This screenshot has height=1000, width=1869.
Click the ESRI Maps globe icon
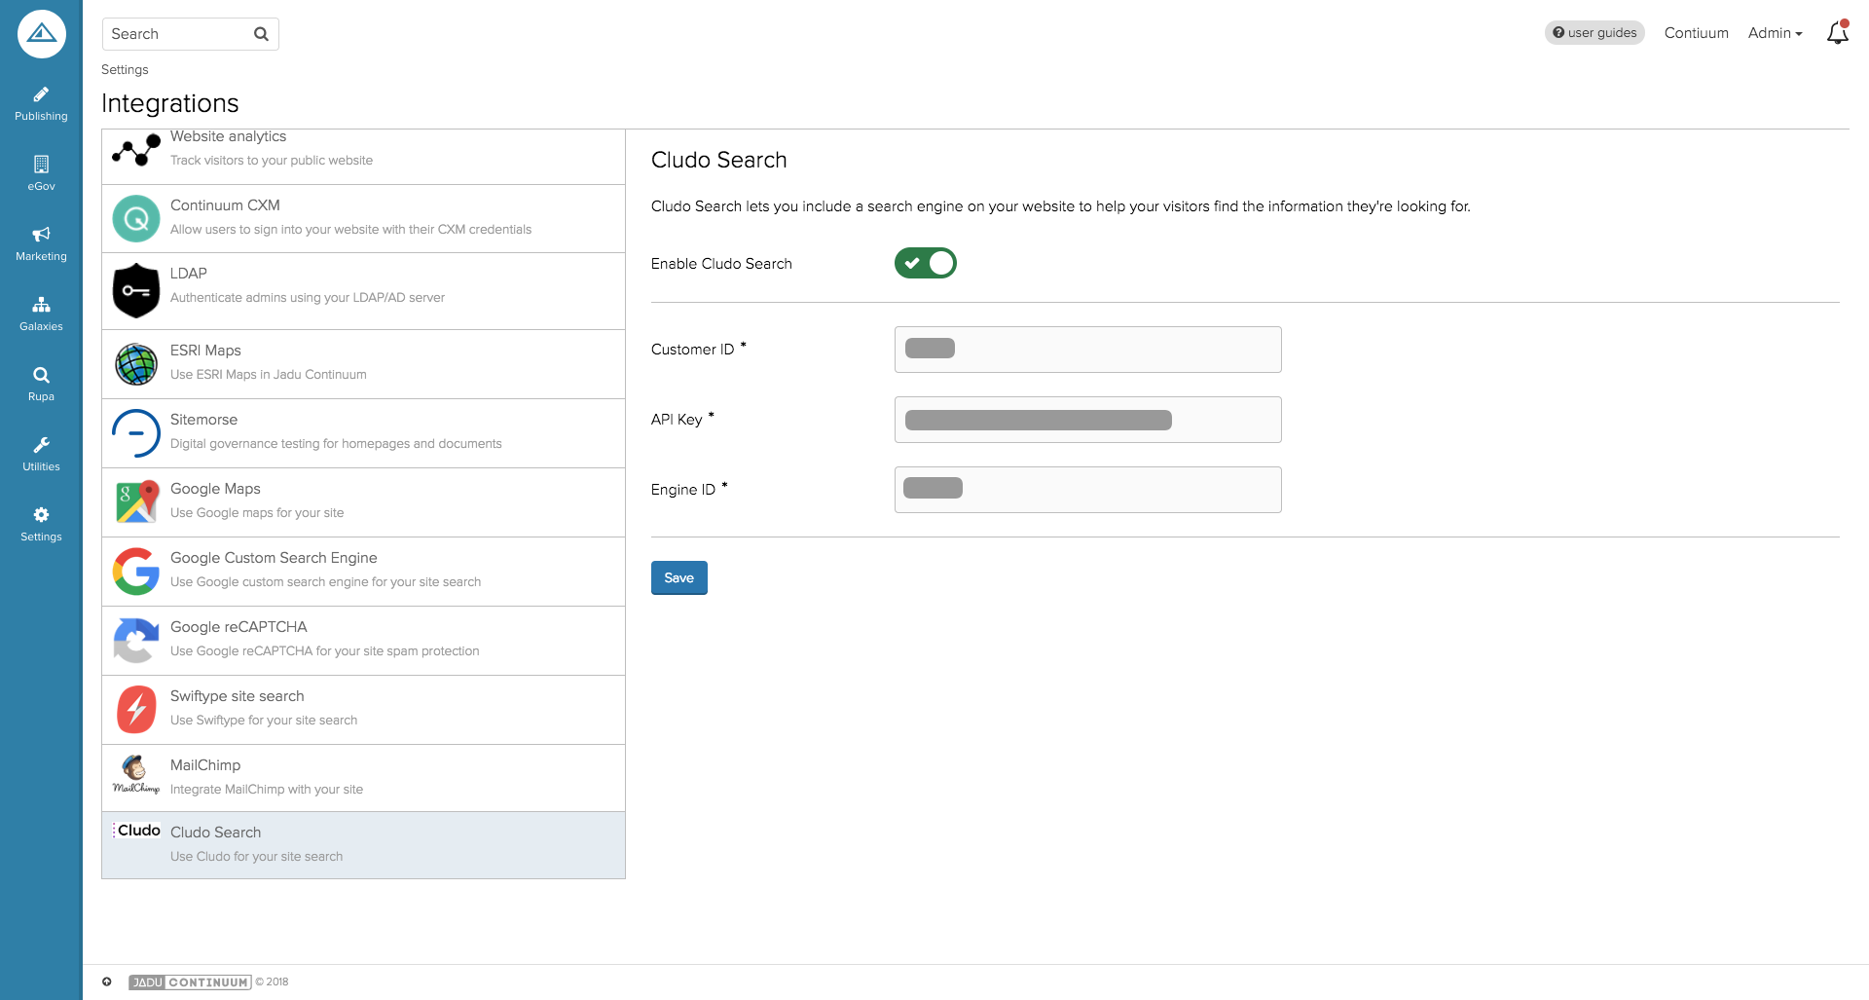click(x=136, y=365)
